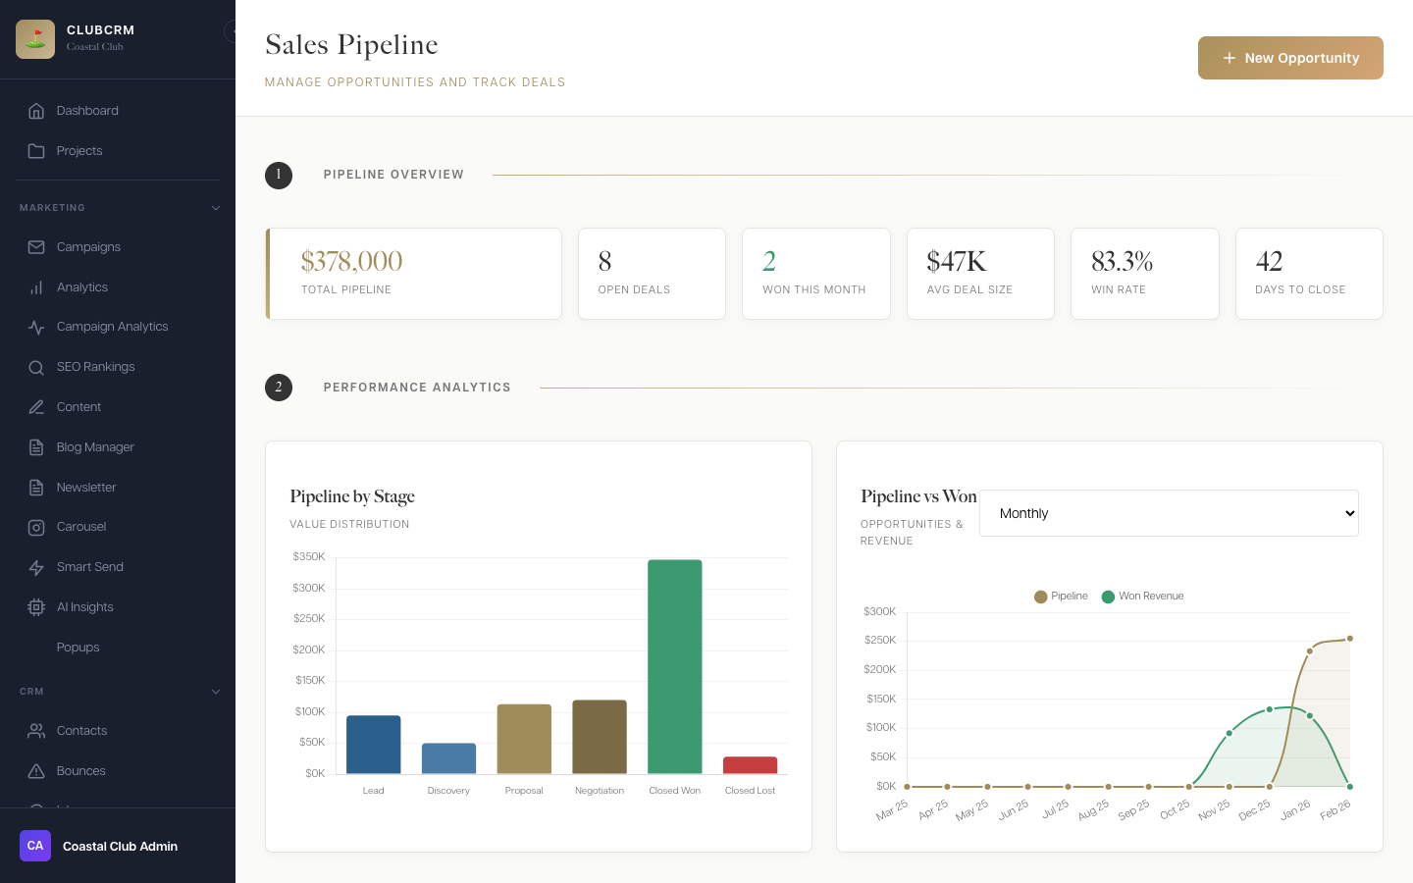Viewport: 1413px width, 883px height.
Task: Collapse the MARKETING sidebar section
Action: coord(216,207)
